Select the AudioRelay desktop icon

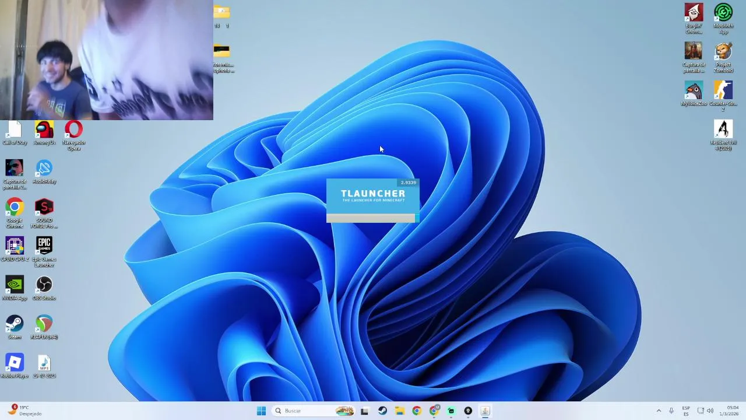pos(44,172)
